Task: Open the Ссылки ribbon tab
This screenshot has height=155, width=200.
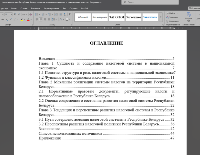Action: click(24, 8)
